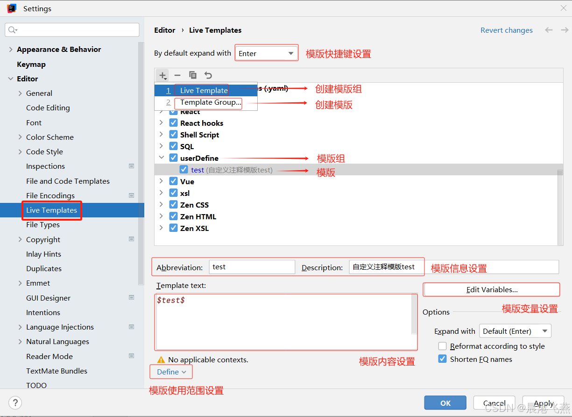572x417 pixels.
Task: Toggle the Zen CSS group checkbox
Action: pos(173,205)
